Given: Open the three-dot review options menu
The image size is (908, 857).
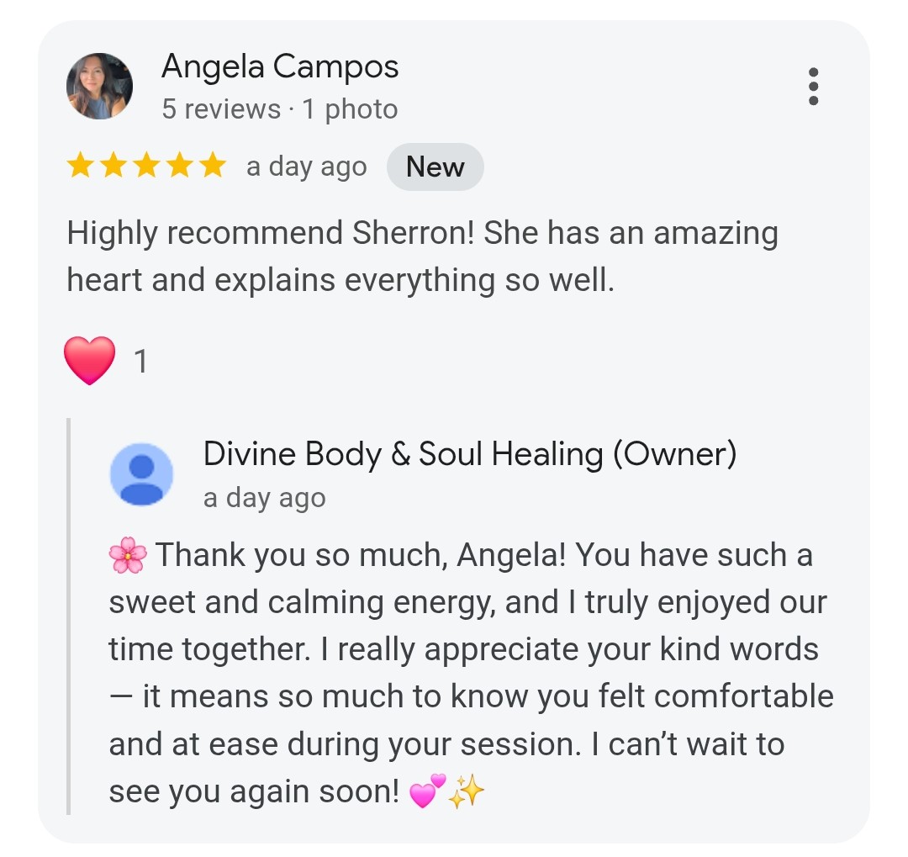Looking at the screenshot, I should [813, 87].
